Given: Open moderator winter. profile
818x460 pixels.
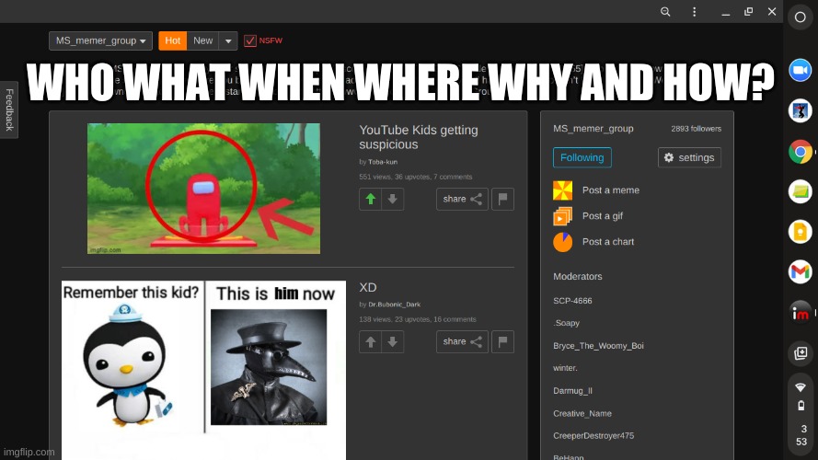Looking at the screenshot, I should 565,368.
